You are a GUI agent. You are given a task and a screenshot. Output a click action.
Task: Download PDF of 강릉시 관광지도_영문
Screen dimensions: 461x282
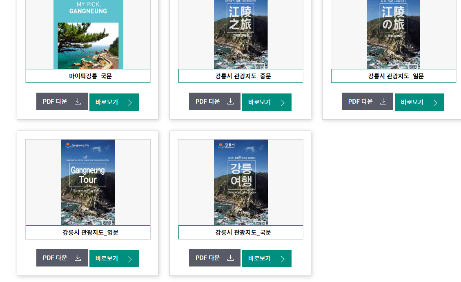click(62, 258)
